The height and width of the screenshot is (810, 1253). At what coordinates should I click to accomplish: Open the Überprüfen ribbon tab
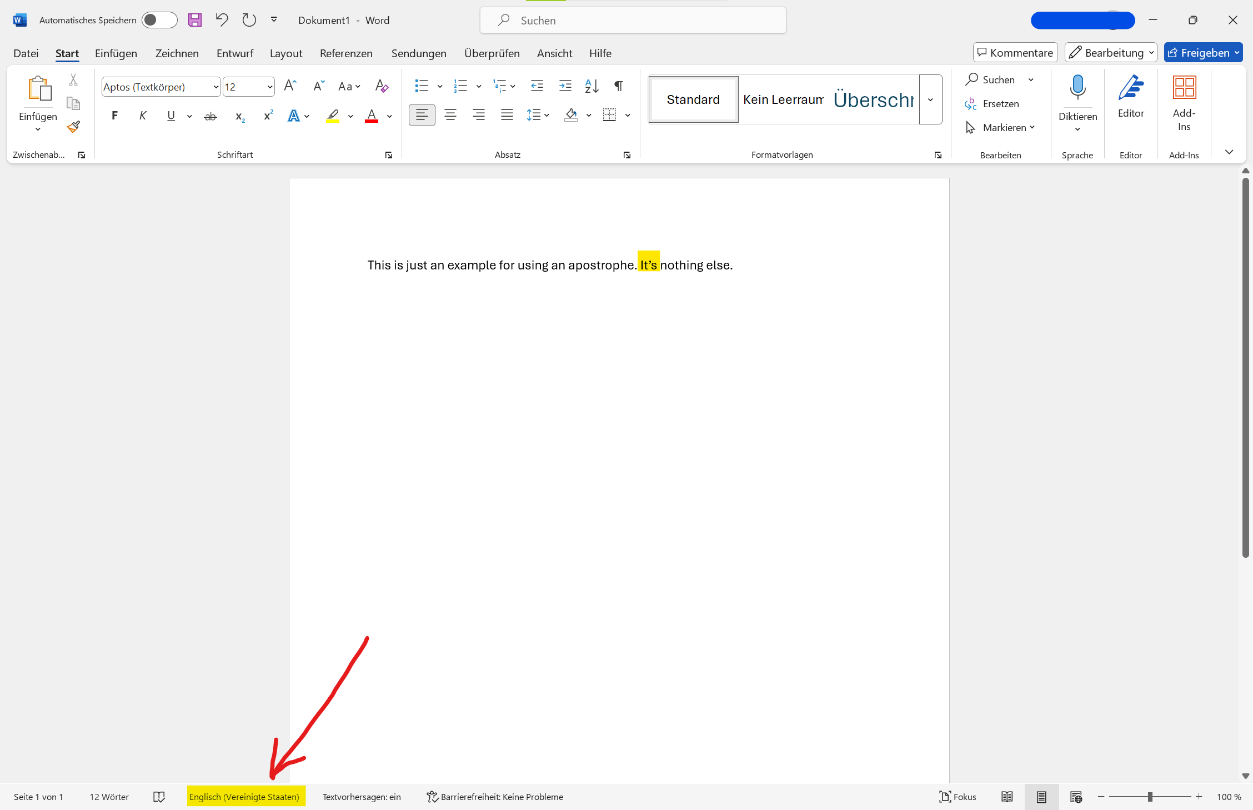pyautogui.click(x=492, y=53)
